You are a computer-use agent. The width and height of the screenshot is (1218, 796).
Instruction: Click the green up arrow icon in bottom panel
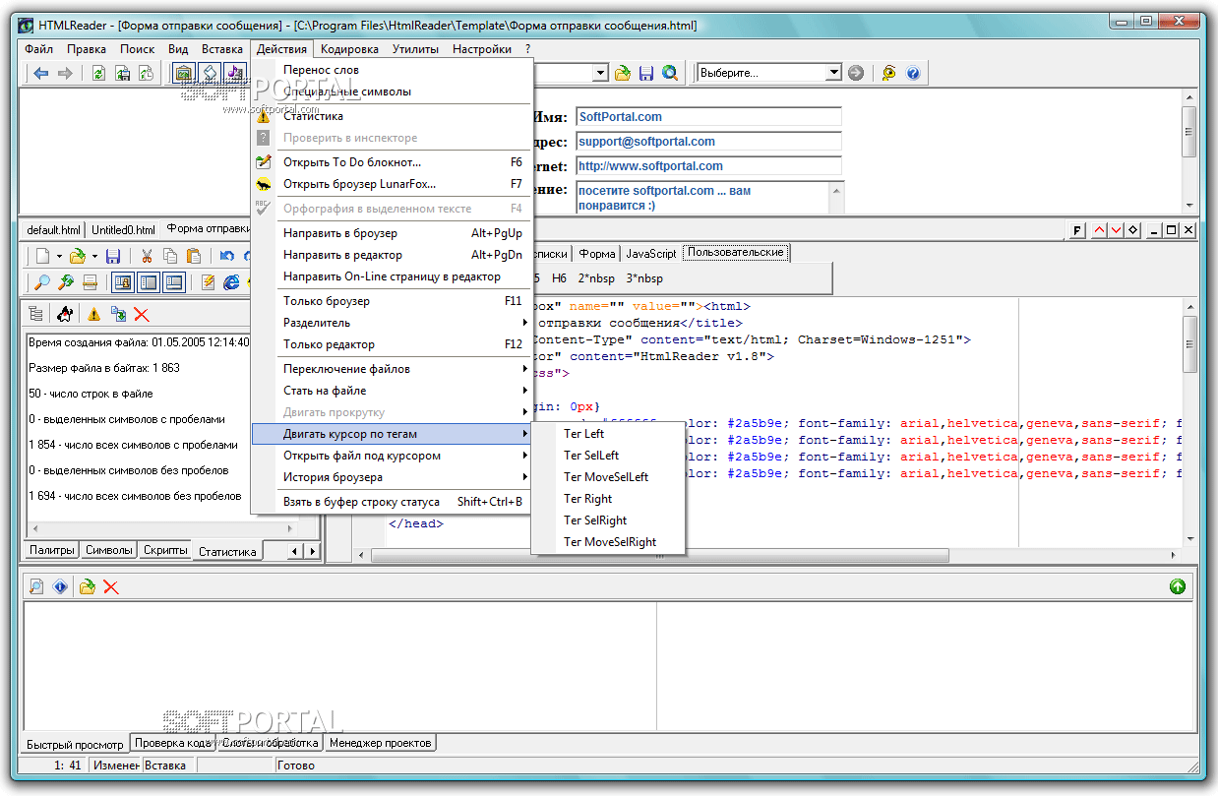pos(1178,586)
